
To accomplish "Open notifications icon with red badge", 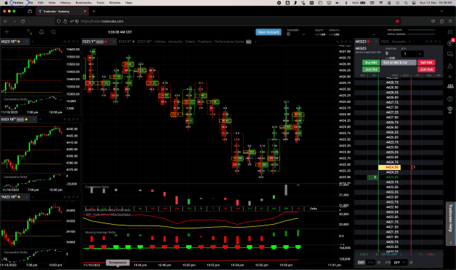I will pyautogui.click(x=450, y=42).
